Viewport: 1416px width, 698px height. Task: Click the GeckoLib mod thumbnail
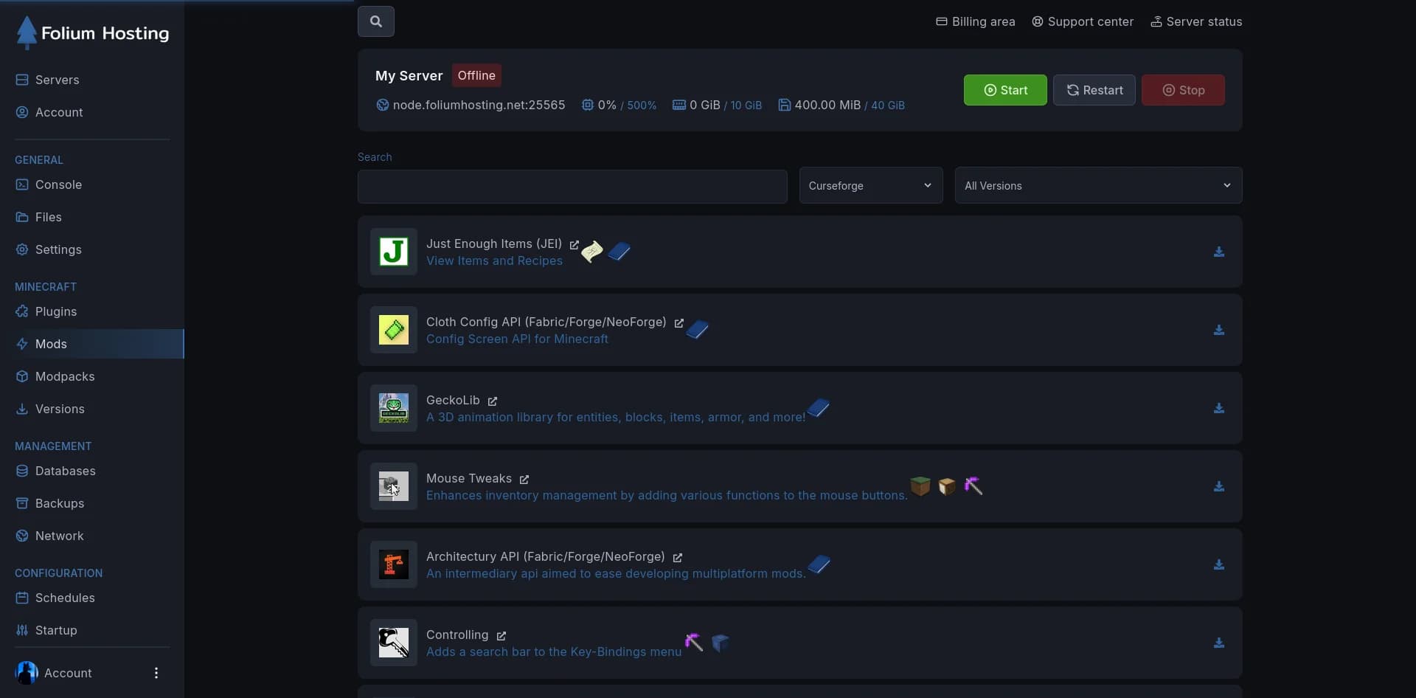tap(394, 408)
